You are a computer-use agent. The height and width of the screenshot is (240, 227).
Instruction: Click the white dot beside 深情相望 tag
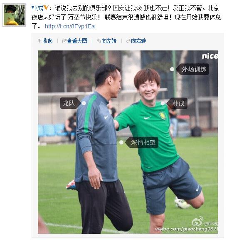click(x=121, y=142)
